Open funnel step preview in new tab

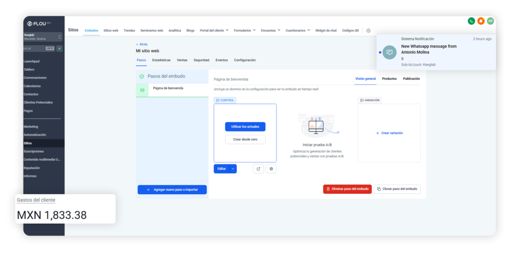click(258, 169)
